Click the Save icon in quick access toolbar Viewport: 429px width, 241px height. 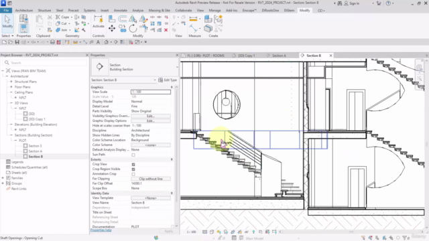click(17, 42)
